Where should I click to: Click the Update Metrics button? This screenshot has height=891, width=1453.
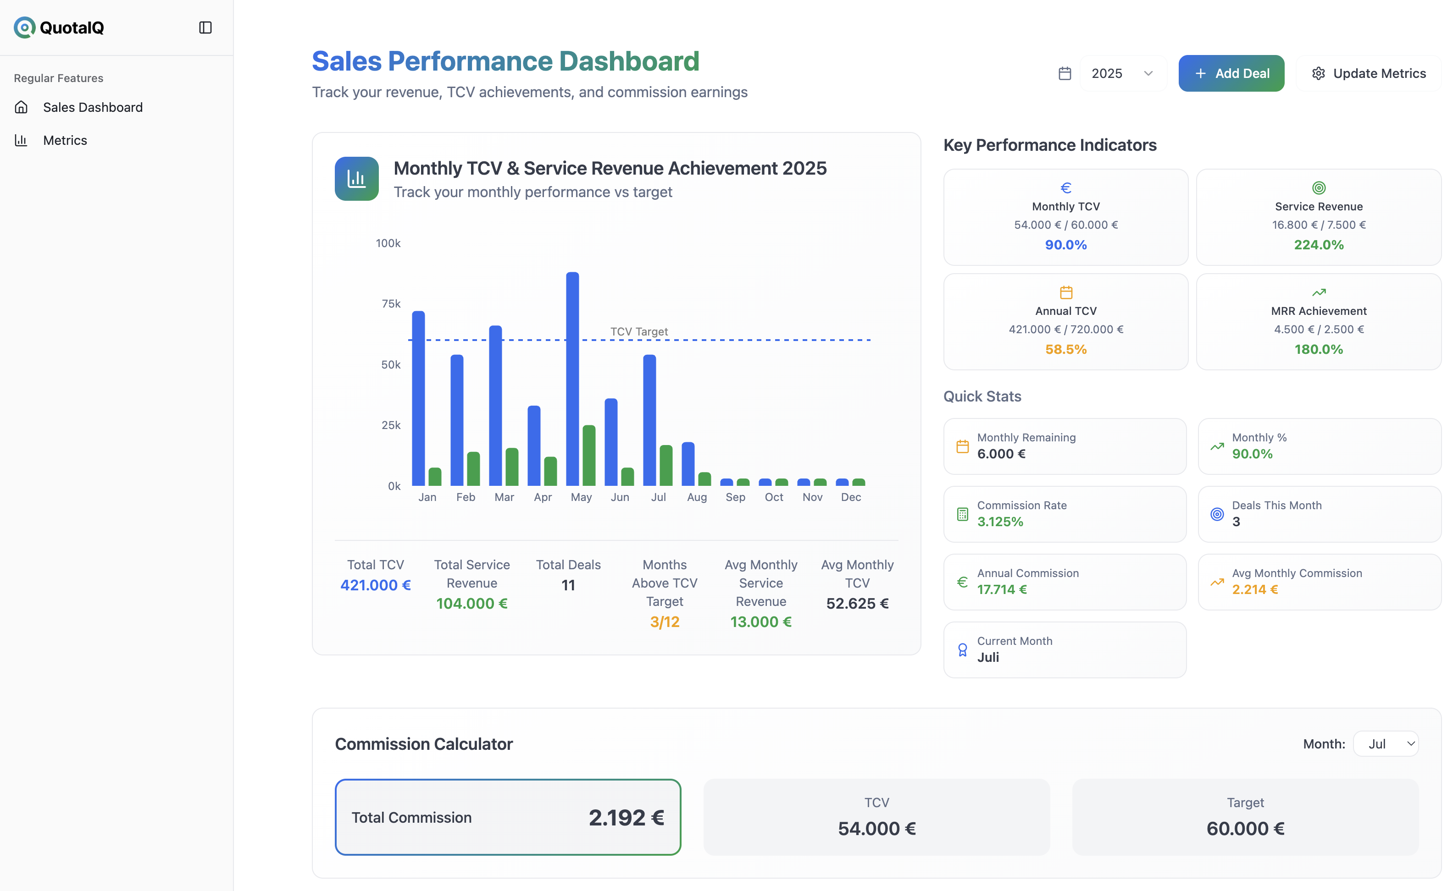point(1368,74)
